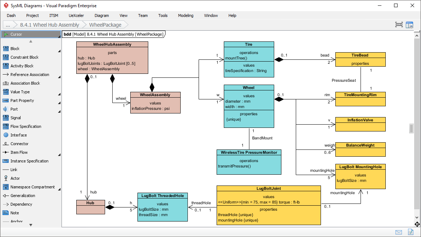This screenshot has height=237, width=421.
Task: Open the Model Structure view icon
Action: tap(409, 24)
